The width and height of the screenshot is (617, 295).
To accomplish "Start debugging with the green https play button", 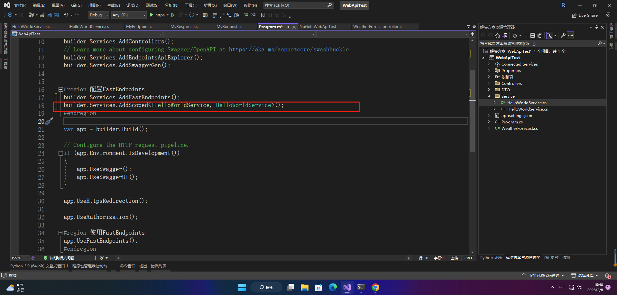I will (x=152, y=15).
